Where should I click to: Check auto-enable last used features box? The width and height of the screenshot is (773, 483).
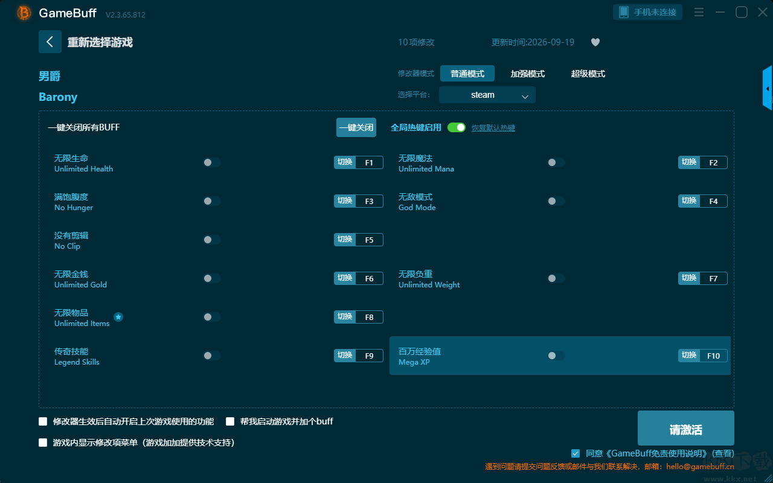[43, 421]
